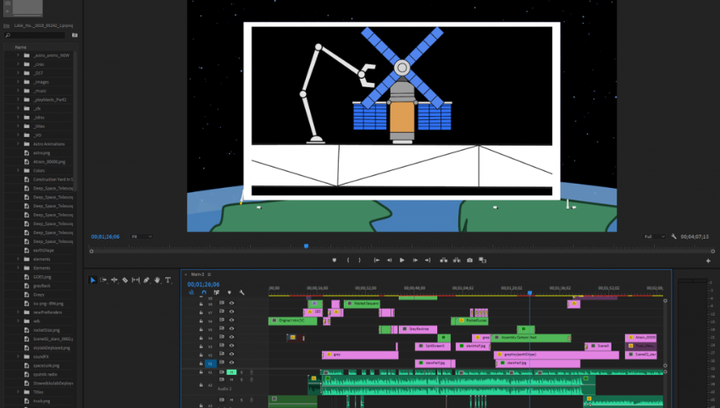The image size is (720, 408).
Task: Open the Button Editor plus icon
Action: [x=708, y=261]
